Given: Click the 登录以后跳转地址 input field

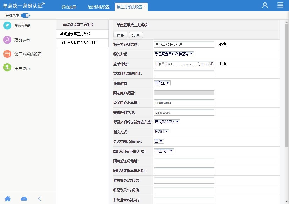Looking at the screenshot, I should 184,74.
